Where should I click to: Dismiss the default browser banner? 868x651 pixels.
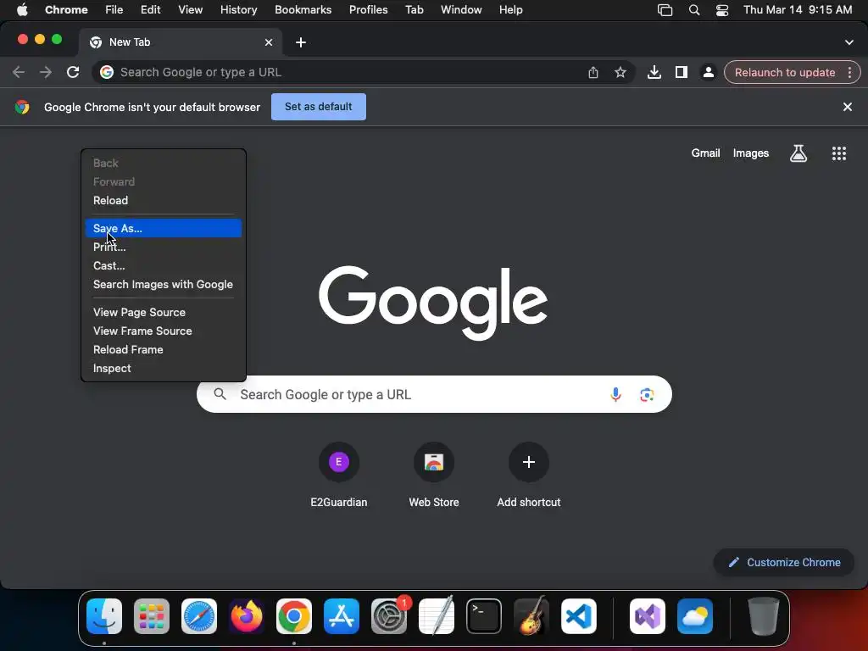pos(847,107)
